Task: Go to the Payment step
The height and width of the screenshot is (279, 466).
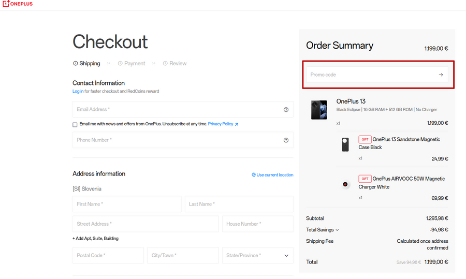Action: [x=132, y=64]
